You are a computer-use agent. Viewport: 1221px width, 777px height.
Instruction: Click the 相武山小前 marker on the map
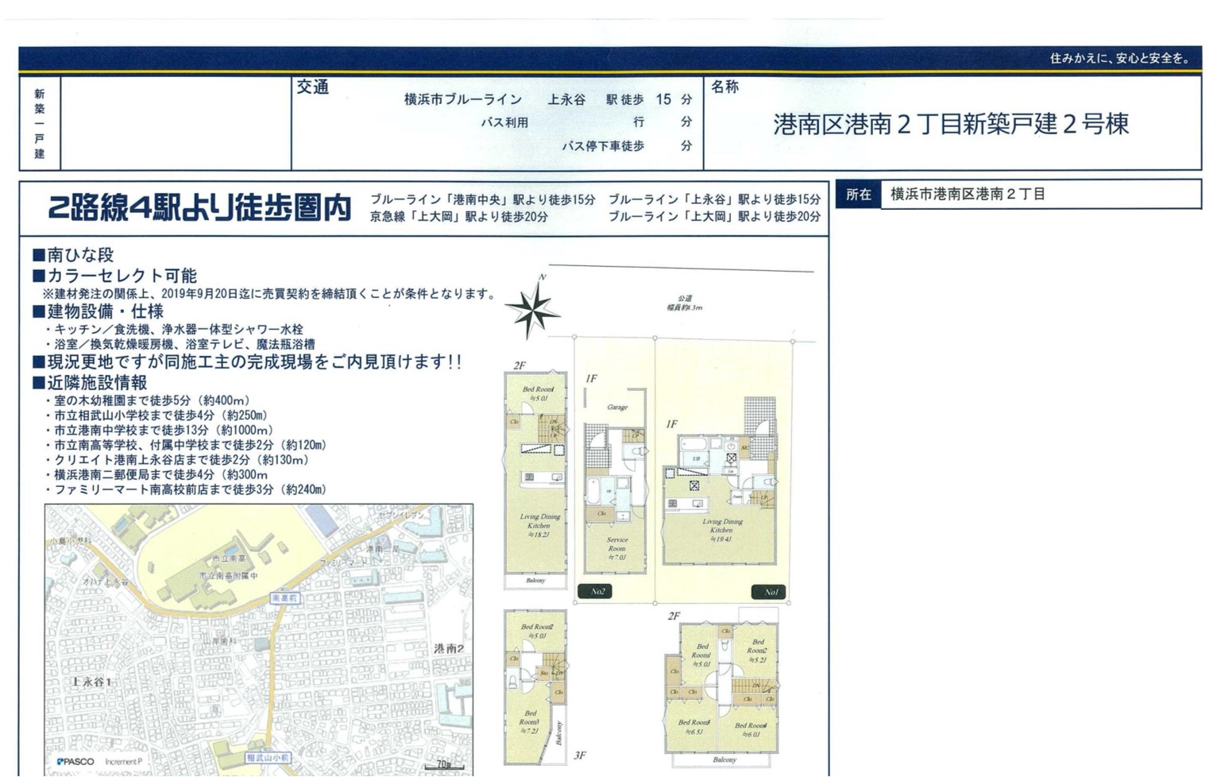[268, 758]
